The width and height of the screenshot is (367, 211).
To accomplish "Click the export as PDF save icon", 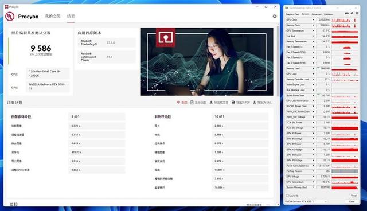I will (233, 103).
